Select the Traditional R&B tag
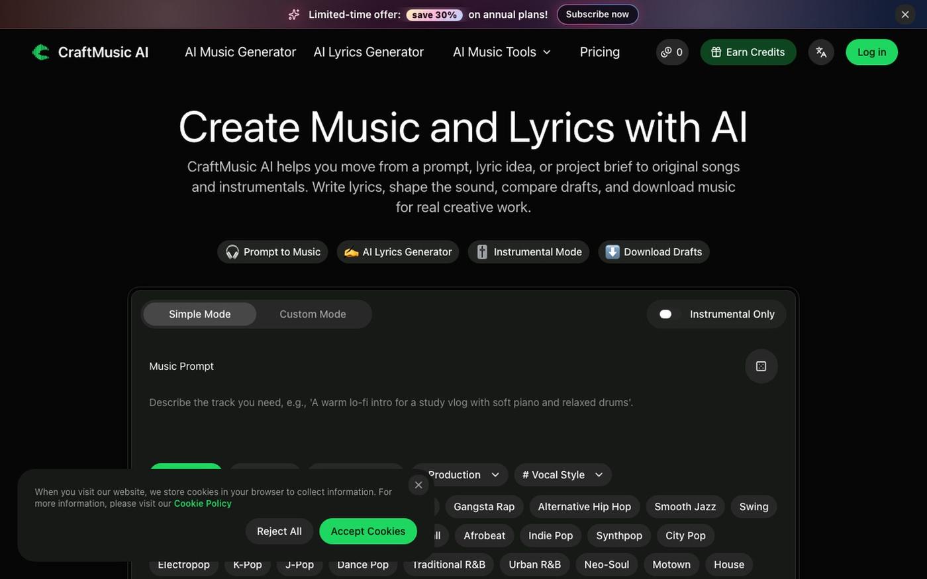This screenshot has width=927, height=579. pyautogui.click(x=449, y=564)
